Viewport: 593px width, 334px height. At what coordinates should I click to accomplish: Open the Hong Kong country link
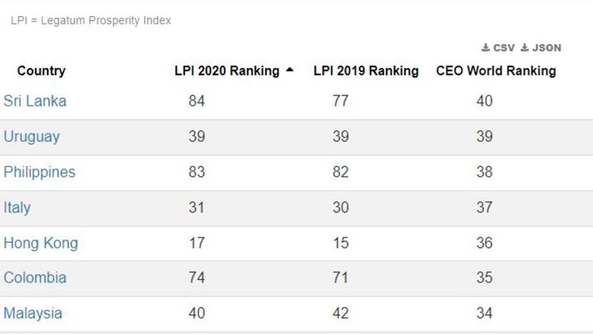coord(41,244)
